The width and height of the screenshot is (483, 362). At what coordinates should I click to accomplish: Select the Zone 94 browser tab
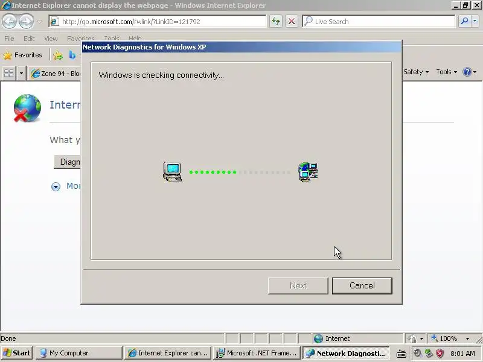click(56, 74)
